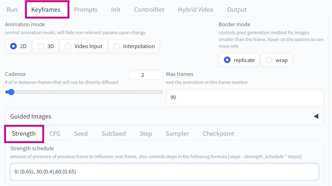Click the Guided Images triangle arrow
Image resolution: width=332 pixels, height=186 pixels.
pos(316,116)
